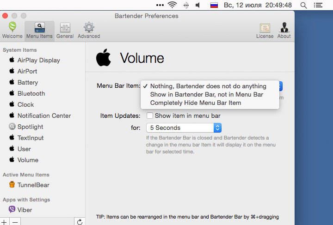Select Bluetooth in the sidebar list
Viewport: 333px width, 225px height.
point(27,93)
